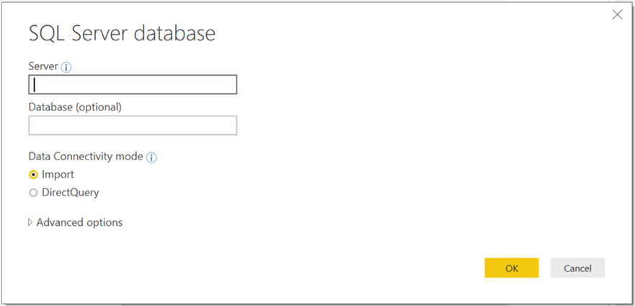This screenshot has width=635, height=306.
Task: Click the Import option label text
Action: pos(58,175)
